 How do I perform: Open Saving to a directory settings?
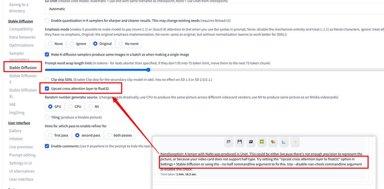point(19,8)
